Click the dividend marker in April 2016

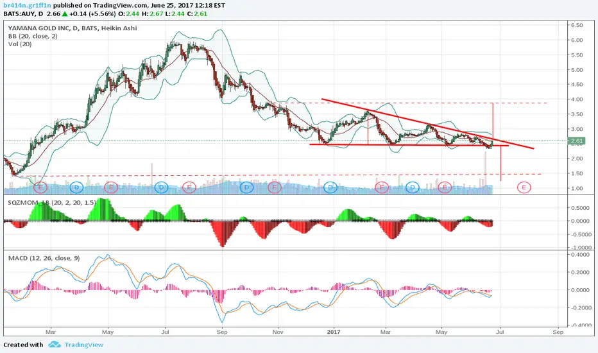pyautogui.click(x=76, y=187)
